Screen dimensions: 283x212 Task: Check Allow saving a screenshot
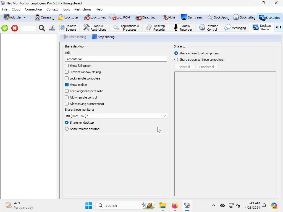pos(67,104)
